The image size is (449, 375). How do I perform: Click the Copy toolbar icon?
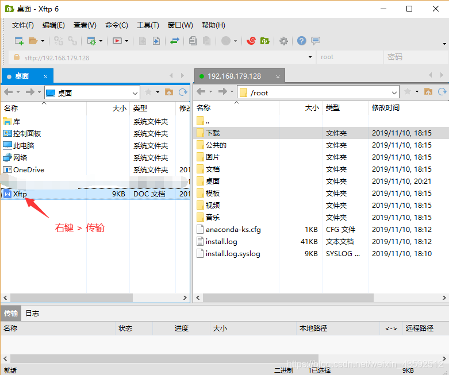[193, 41]
